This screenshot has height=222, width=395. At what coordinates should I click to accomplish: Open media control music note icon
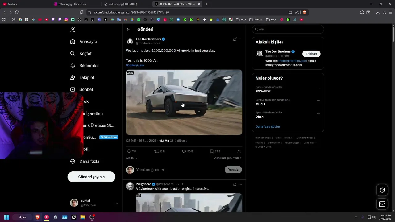384,12
